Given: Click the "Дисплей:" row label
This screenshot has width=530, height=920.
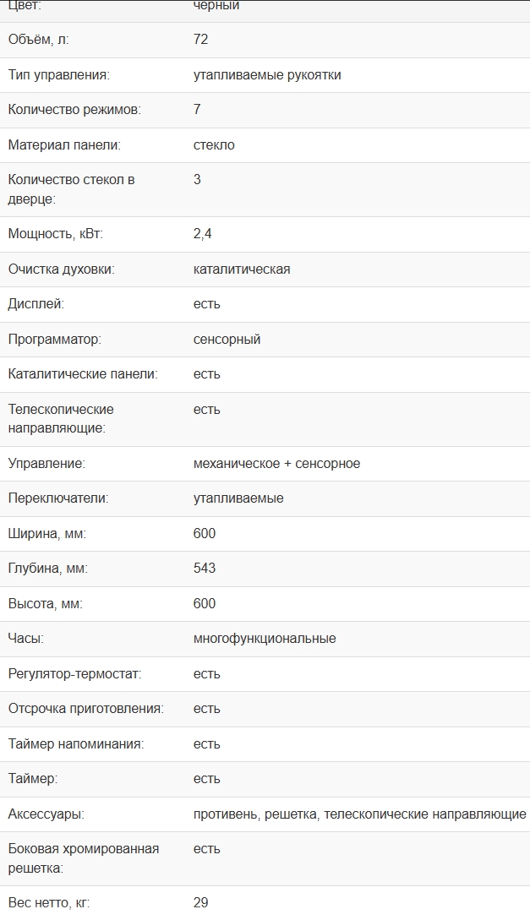Looking at the screenshot, I should (36, 304).
